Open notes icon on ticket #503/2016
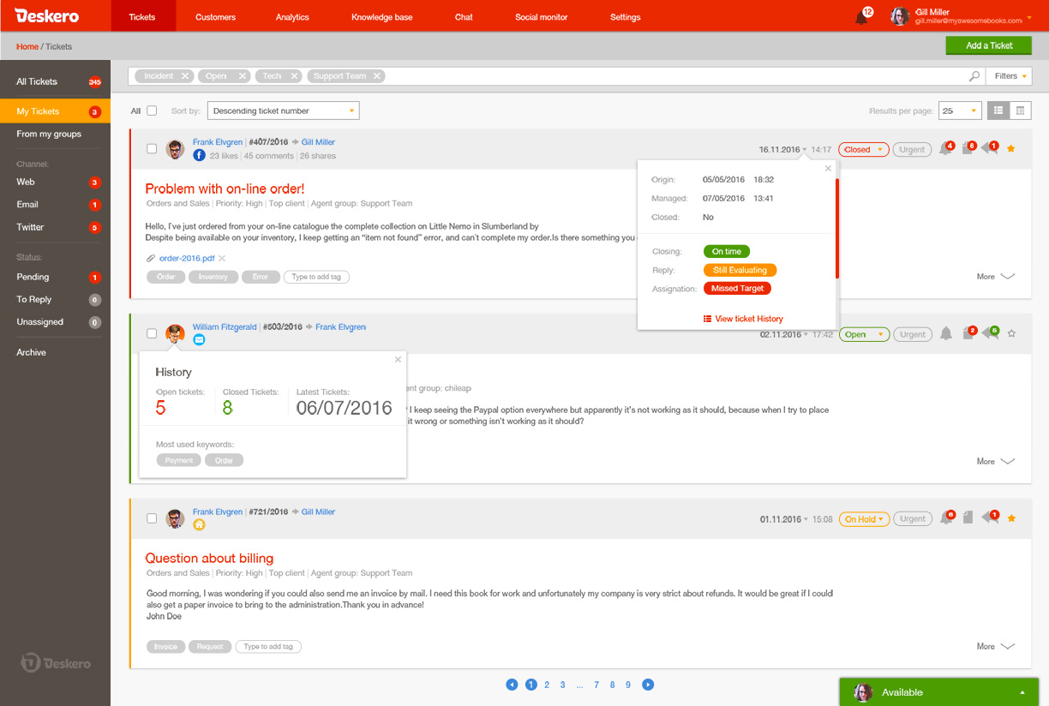 pyautogui.click(x=968, y=333)
